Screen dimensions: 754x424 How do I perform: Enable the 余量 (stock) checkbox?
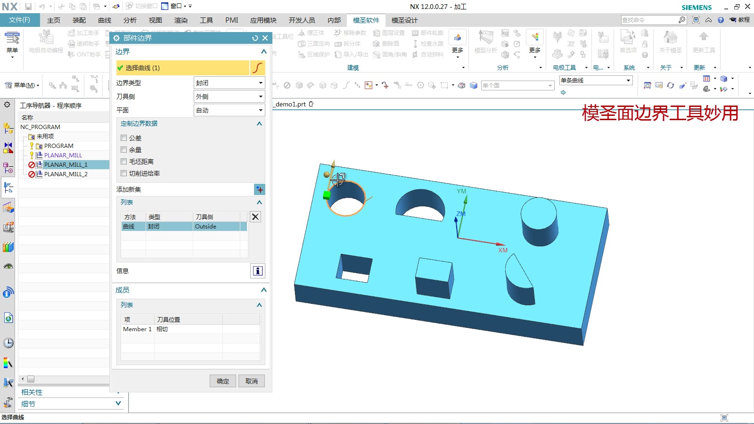124,150
